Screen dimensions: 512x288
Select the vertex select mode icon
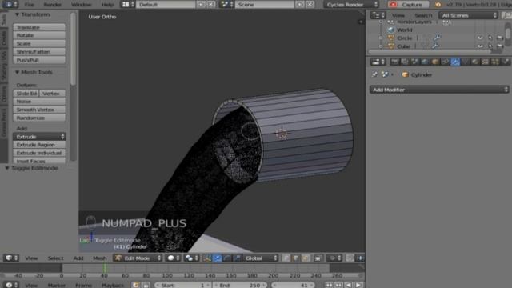(286, 258)
